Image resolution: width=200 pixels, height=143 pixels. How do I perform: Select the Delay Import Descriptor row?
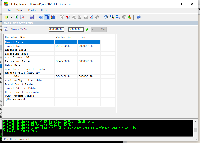tap(52, 92)
